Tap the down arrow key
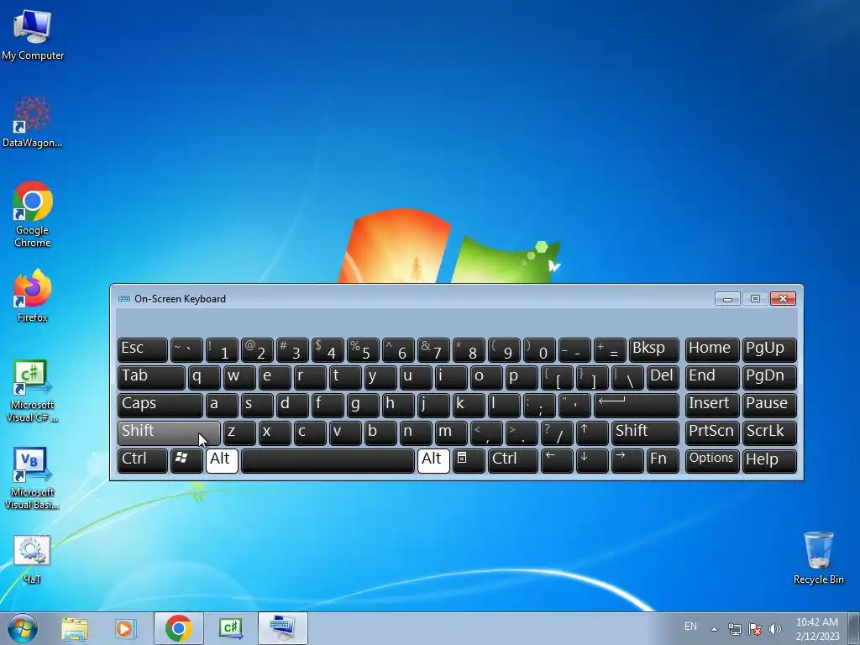860x645 pixels. pos(592,460)
